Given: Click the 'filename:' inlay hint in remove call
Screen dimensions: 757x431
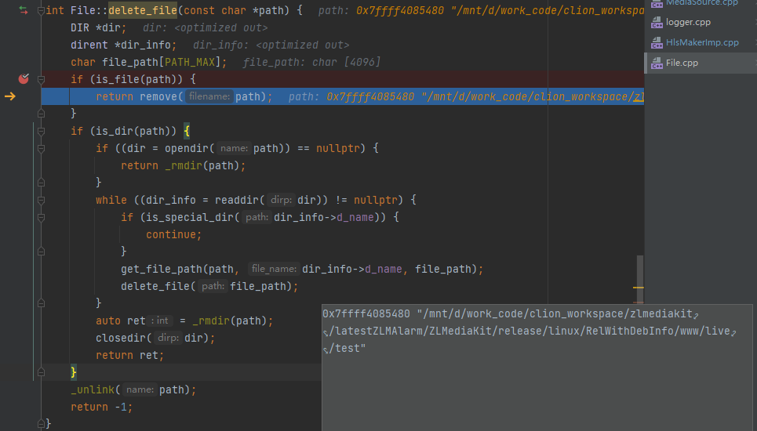Looking at the screenshot, I should tap(209, 96).
